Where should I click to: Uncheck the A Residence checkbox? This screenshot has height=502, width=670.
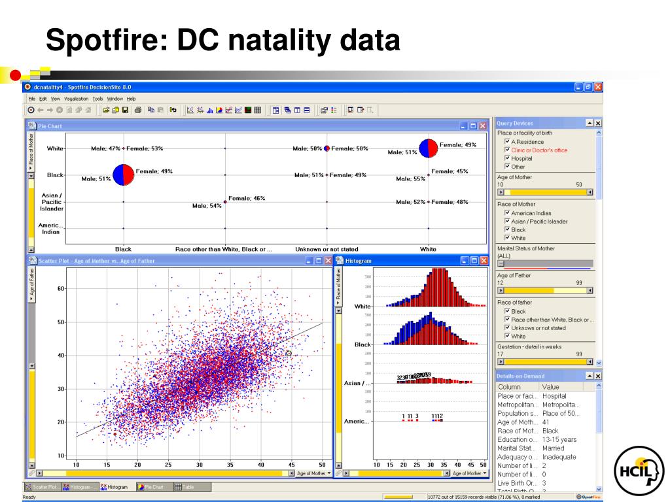click(x=507, y=141)
